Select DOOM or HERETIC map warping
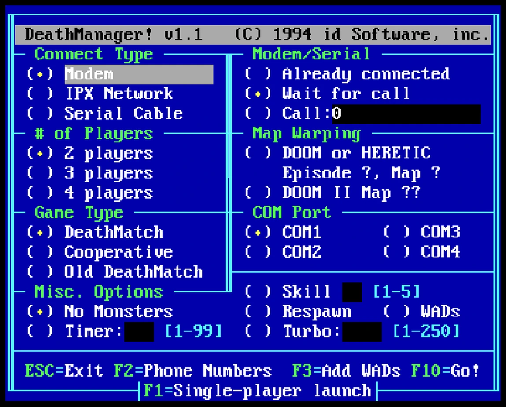Viewport: 506px width, 407px height. coord(337,153)
